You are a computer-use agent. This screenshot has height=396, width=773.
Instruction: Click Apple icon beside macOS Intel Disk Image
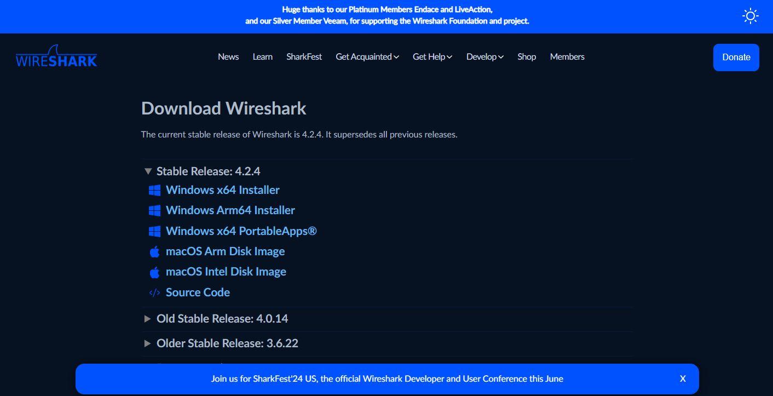(154, 272)
